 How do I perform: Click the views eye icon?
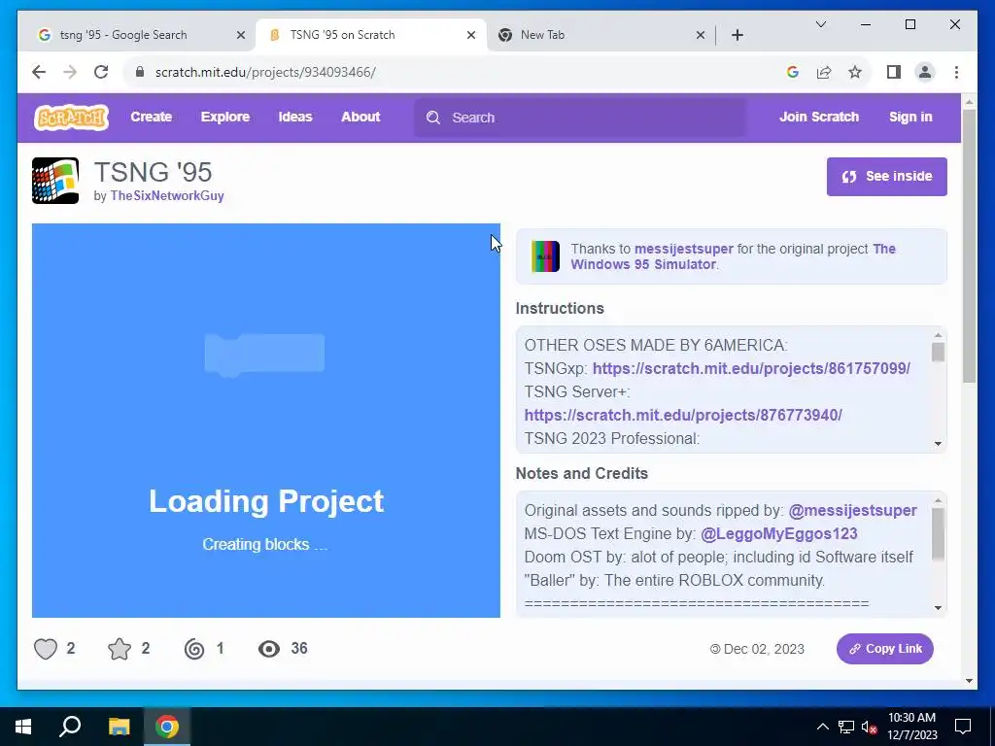tap(269, 649)
